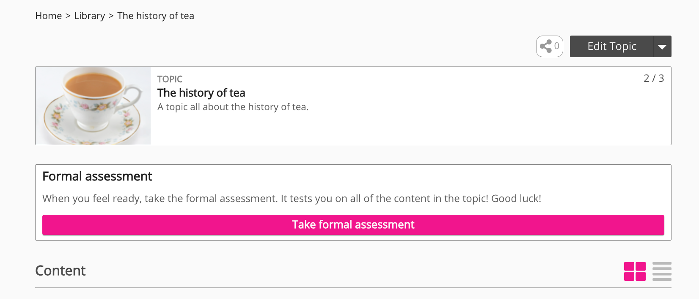Go to Home in the breadcrumb
The height and width of the screenshot is (299, 699).
(x=49, y=16)
